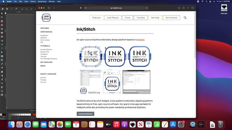Viewport: 232px width, 130px height.
Task: Show Safari tab overview
Action: 192,8
